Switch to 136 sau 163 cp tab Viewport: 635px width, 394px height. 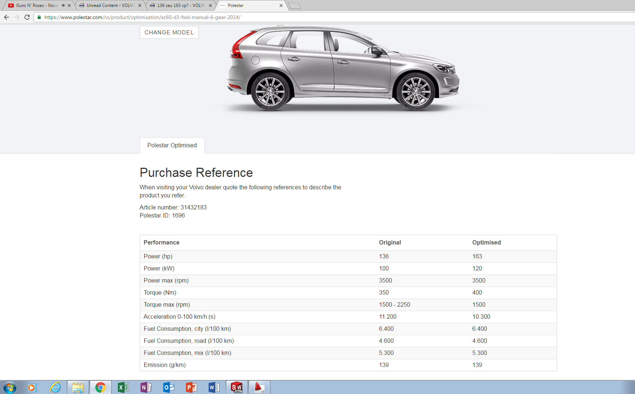pyautogui.click(x=181, y=5)
